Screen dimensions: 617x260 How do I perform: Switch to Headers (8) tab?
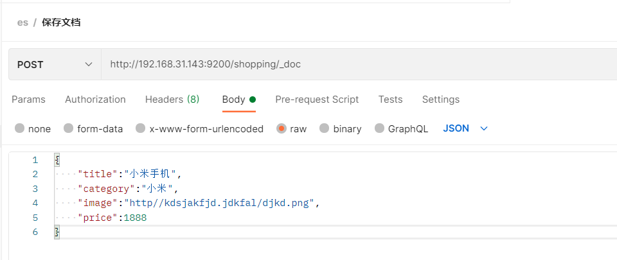[172, 100]
